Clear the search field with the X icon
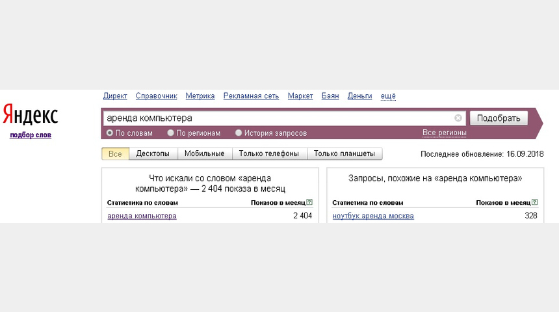This screenshot has width=559, height=312. [458, 118]
